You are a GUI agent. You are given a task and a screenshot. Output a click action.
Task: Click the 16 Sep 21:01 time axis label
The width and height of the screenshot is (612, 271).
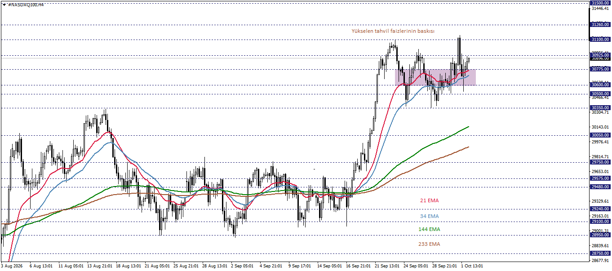tap(359, 266)
